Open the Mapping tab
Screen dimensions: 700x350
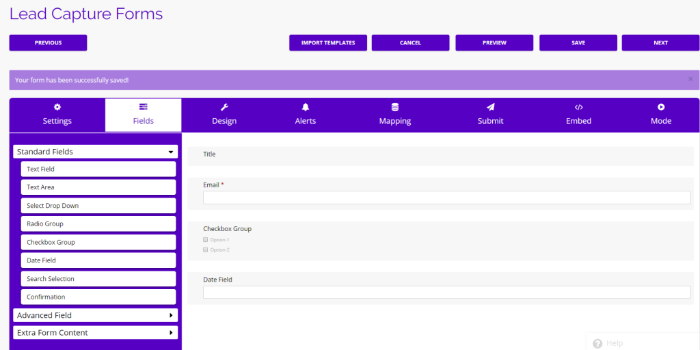pos(395,115)
